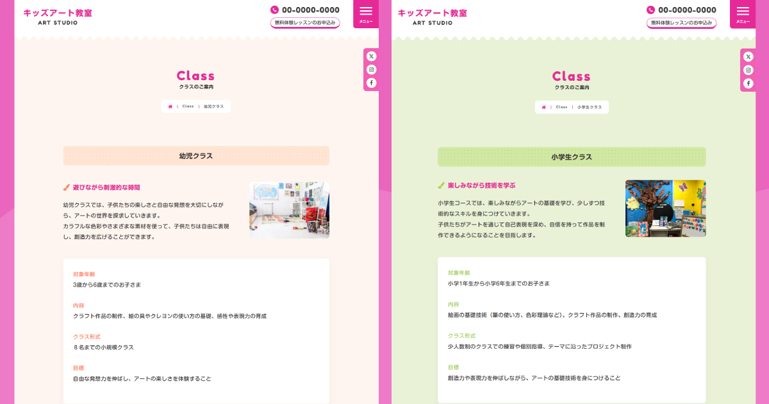Select the home icon in the 小学生クラス breadcrumb

tap(545, 107)
